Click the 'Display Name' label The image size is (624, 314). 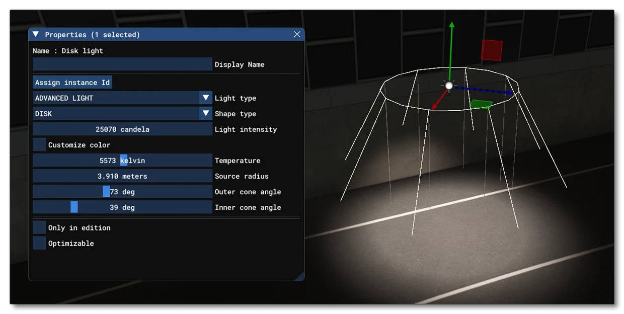(x=240, y=64)
